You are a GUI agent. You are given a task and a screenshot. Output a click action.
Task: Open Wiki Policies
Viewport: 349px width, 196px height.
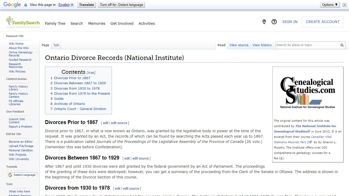17,71
